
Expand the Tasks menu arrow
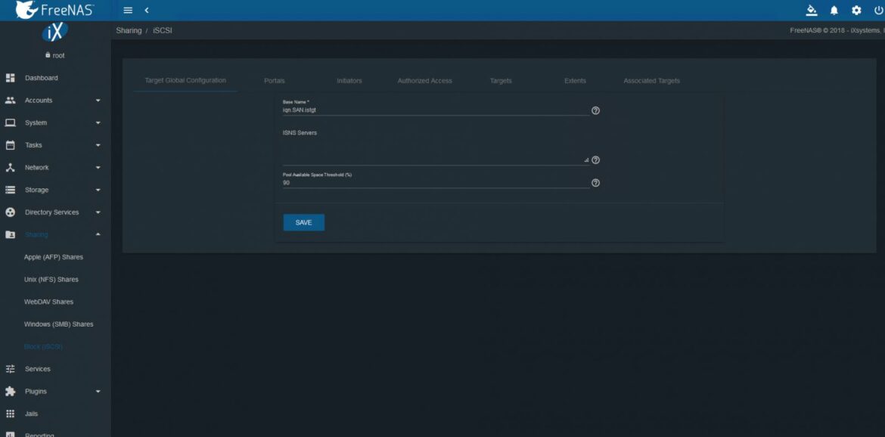[x=98, y=145]
